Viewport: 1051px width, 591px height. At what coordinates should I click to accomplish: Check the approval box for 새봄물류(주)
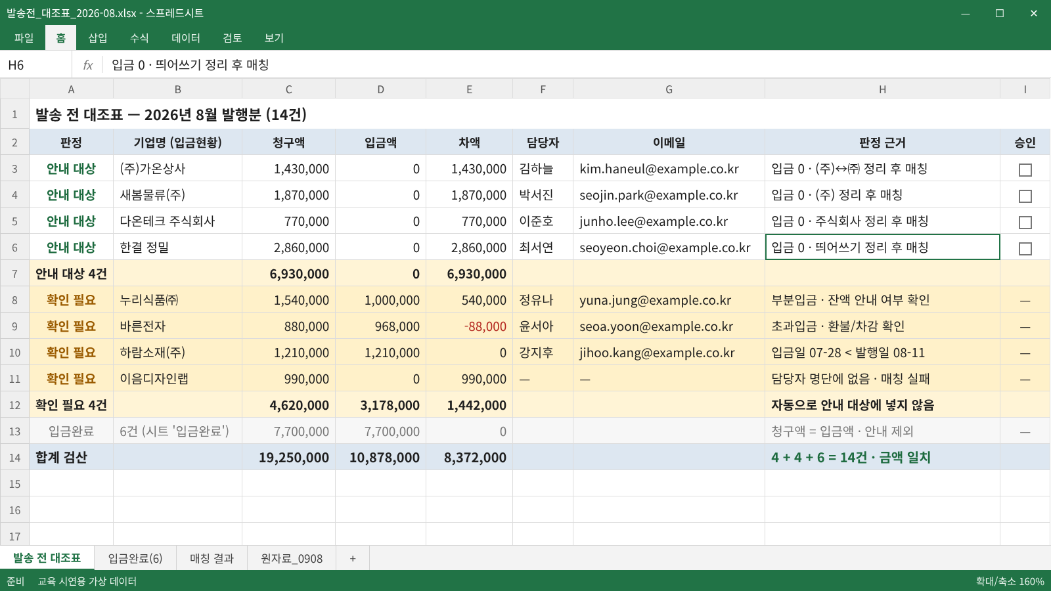[1025, 196]
